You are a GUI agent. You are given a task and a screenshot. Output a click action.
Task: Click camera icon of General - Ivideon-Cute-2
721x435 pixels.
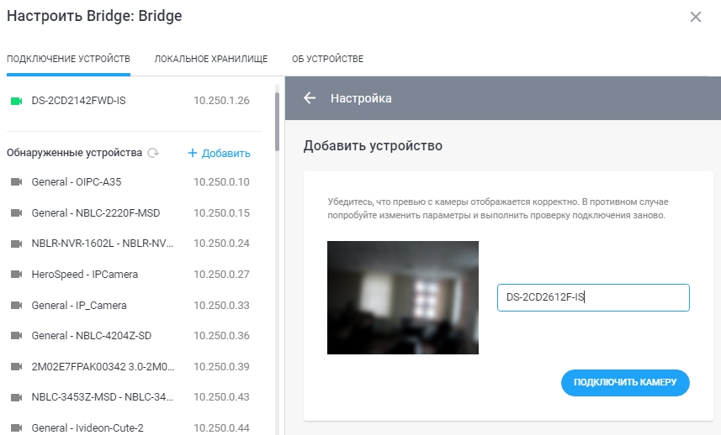click(x=17, y=428)
